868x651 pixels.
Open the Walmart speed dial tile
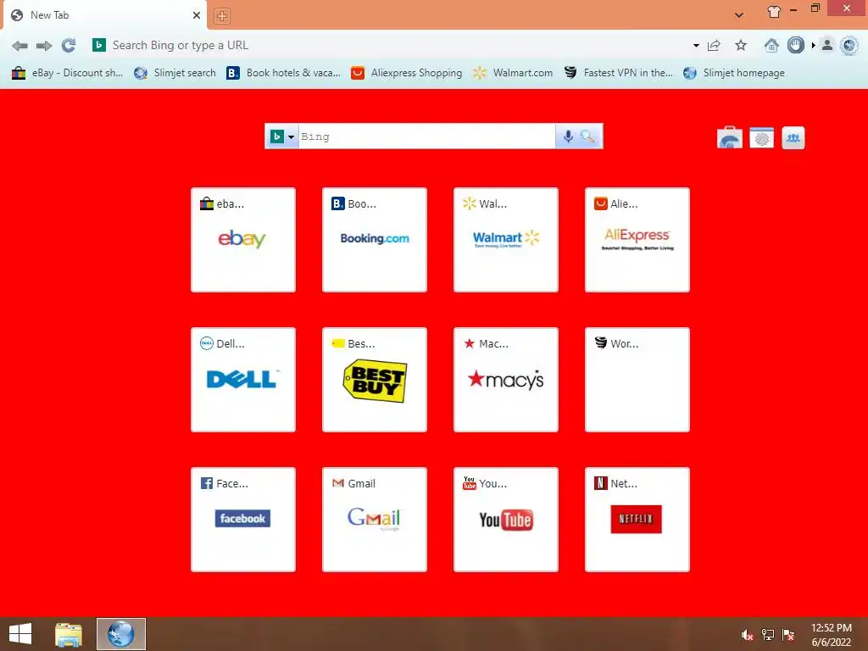506,240
